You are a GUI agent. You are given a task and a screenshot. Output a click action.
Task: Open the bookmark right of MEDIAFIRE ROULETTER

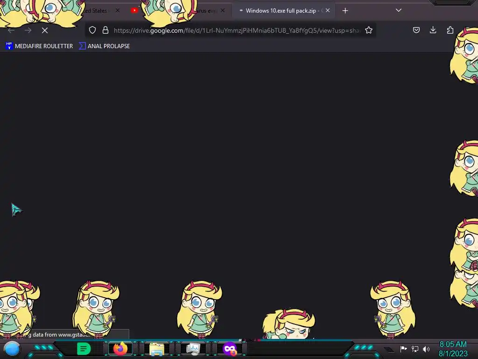tap(104, 46)
